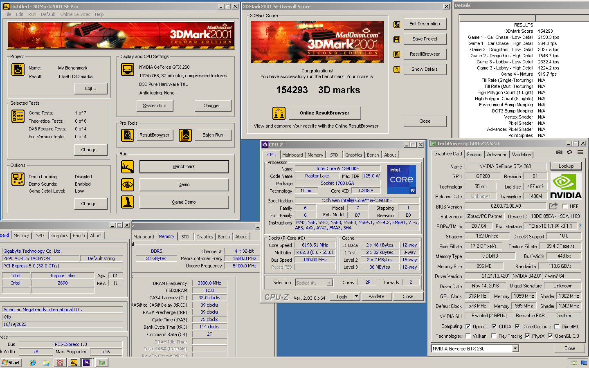Click the 154293 3D marks score text

coord(318,90)
